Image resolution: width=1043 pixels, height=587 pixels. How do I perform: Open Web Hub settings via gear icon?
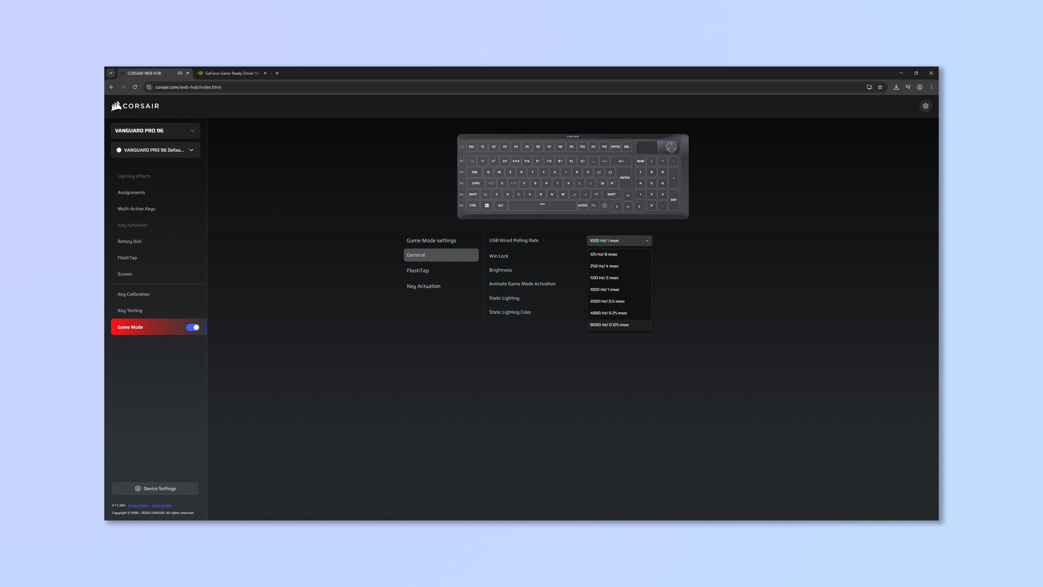(x=926, y=106)
